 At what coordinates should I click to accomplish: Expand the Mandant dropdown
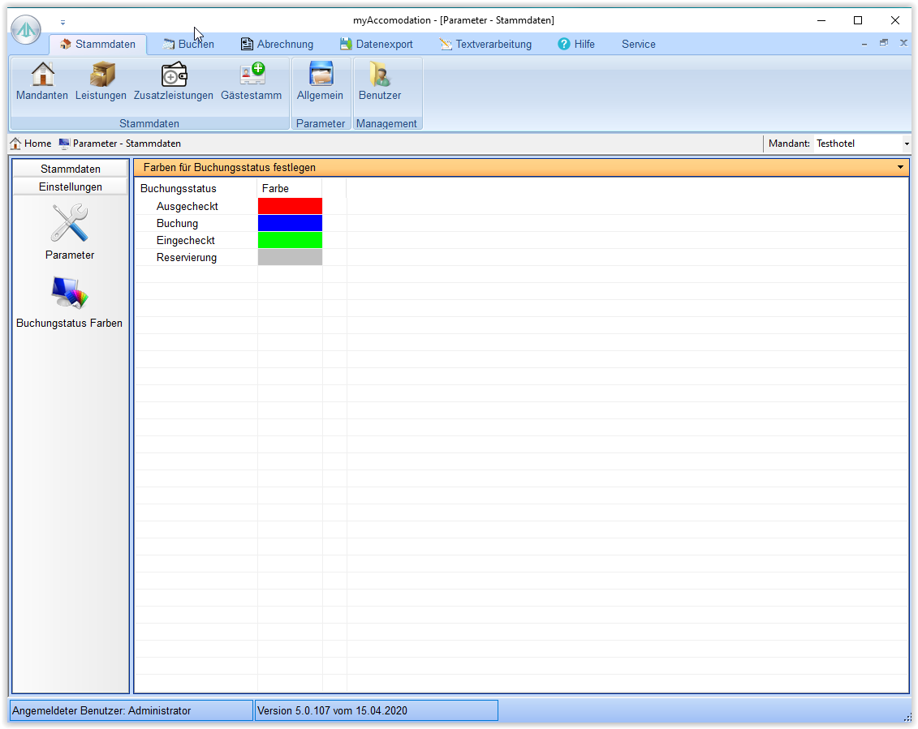point(906,144)
